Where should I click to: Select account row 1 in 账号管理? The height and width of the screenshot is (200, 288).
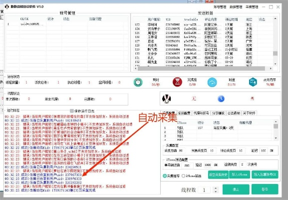click(67, 24)
